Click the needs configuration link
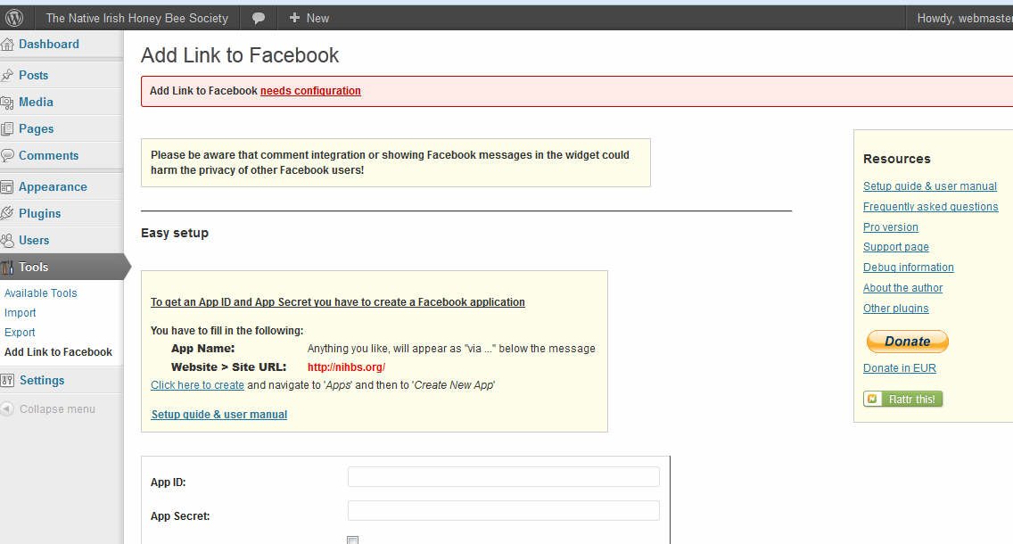The height and width of the screenshot is (544, 1013). pos(310,91)
